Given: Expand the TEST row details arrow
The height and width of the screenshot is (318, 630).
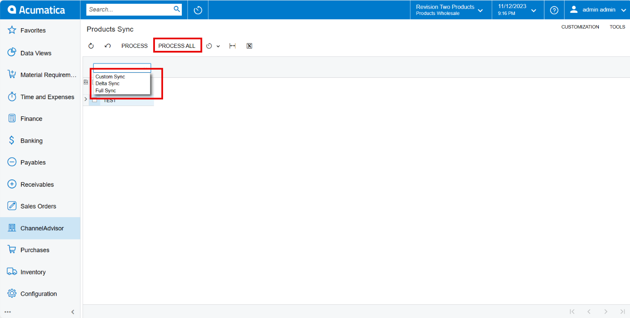Looking at the screenshot, I should 85,99.
